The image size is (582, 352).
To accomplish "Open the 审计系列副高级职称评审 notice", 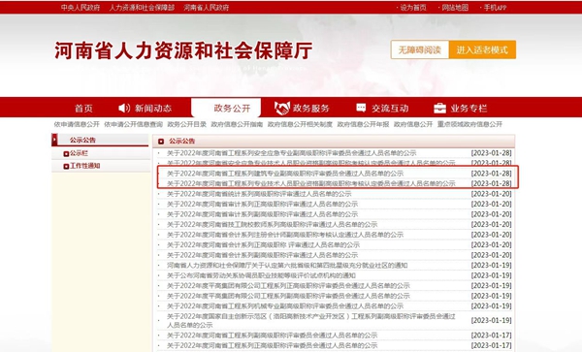I will click(262, 214).
